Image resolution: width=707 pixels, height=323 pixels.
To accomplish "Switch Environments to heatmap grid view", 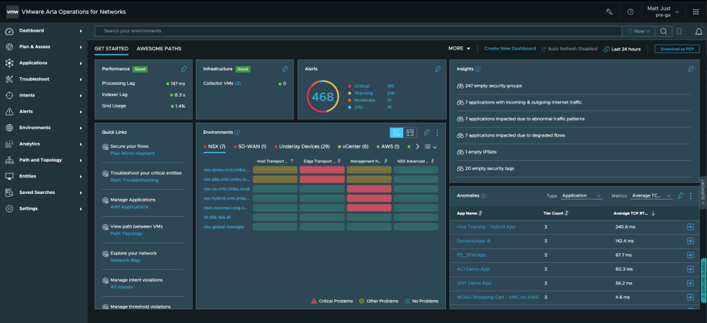I will click(397, 133).
